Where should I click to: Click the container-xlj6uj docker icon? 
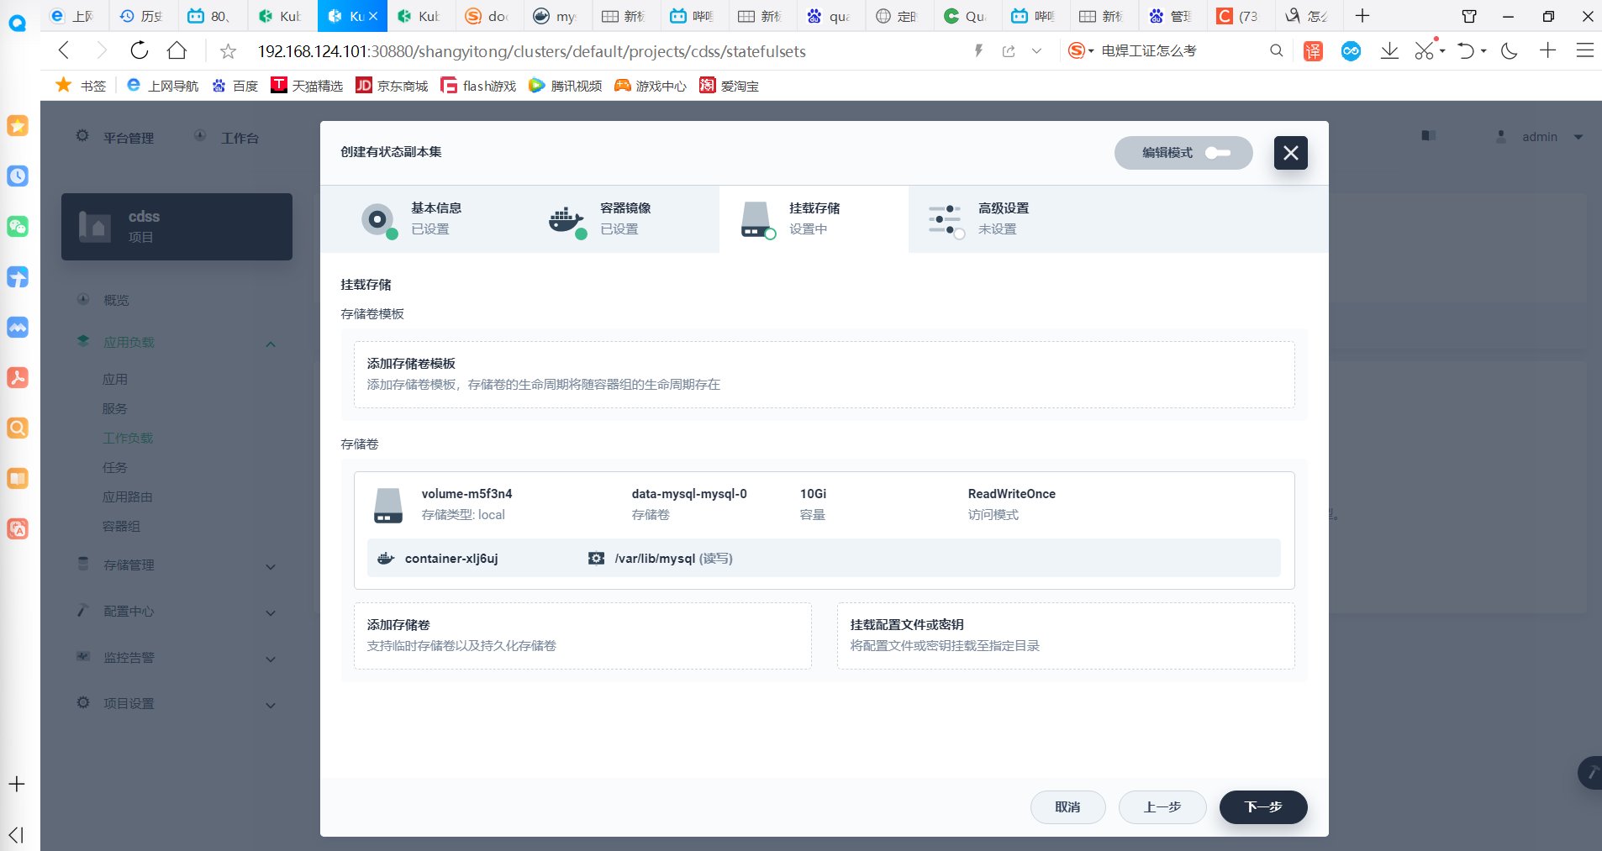pyautogui.click(x=386, y=559)
